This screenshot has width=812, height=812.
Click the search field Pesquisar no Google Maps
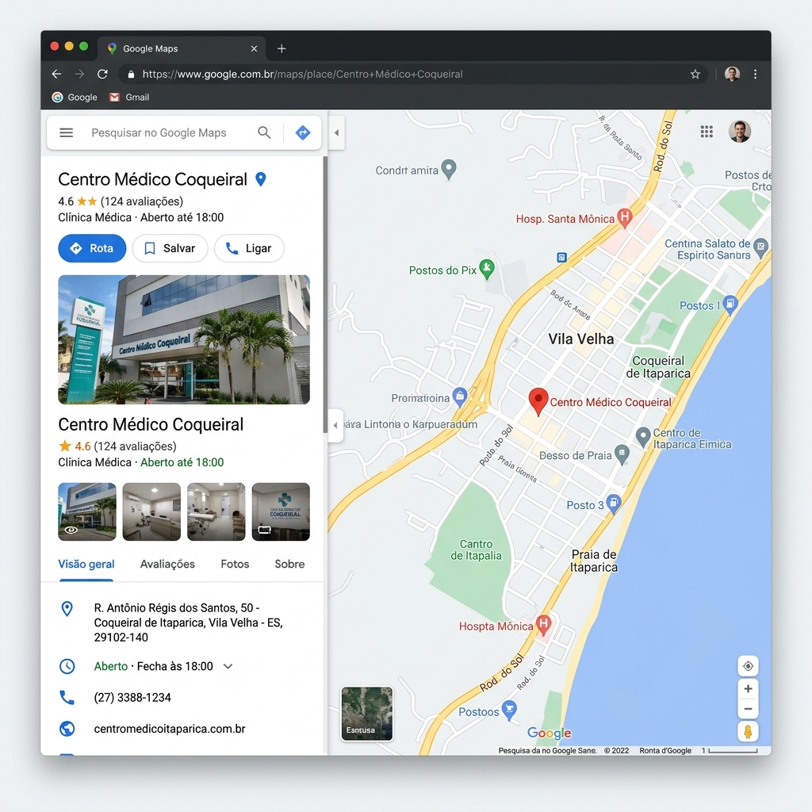[x=159, y=132]
